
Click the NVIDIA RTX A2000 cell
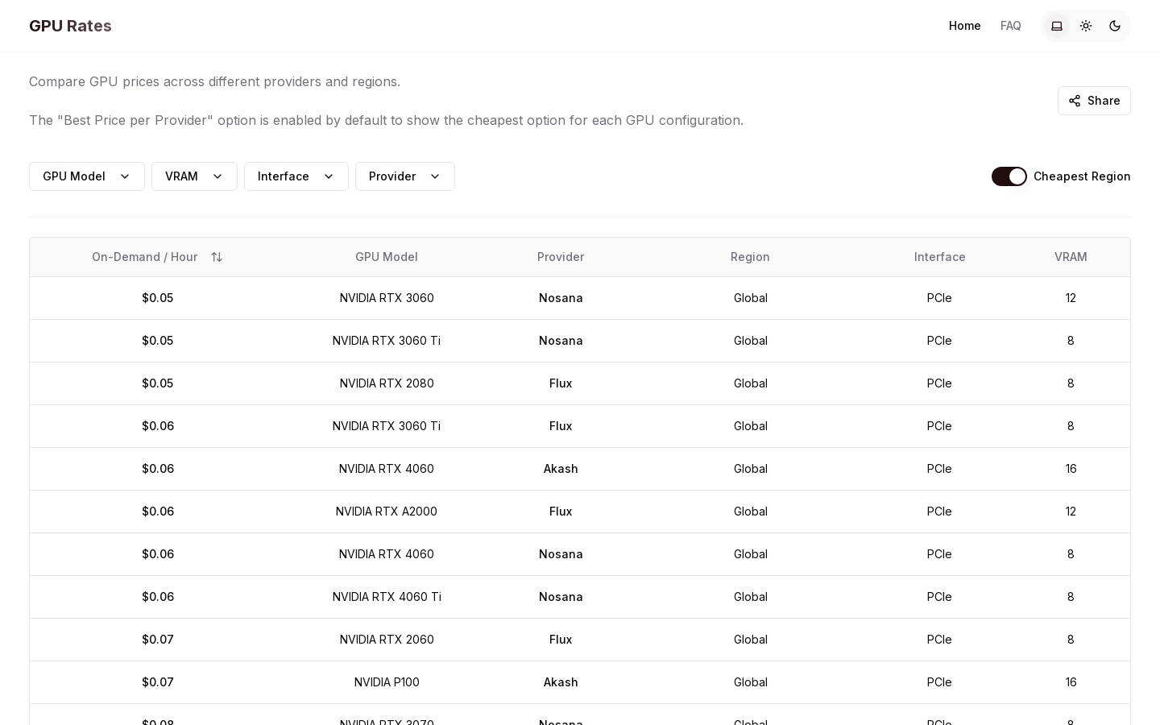pos(387,512)
